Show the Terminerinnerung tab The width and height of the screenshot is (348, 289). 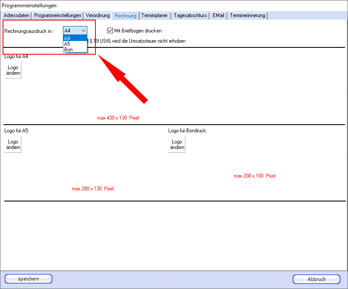coord(247,16)
